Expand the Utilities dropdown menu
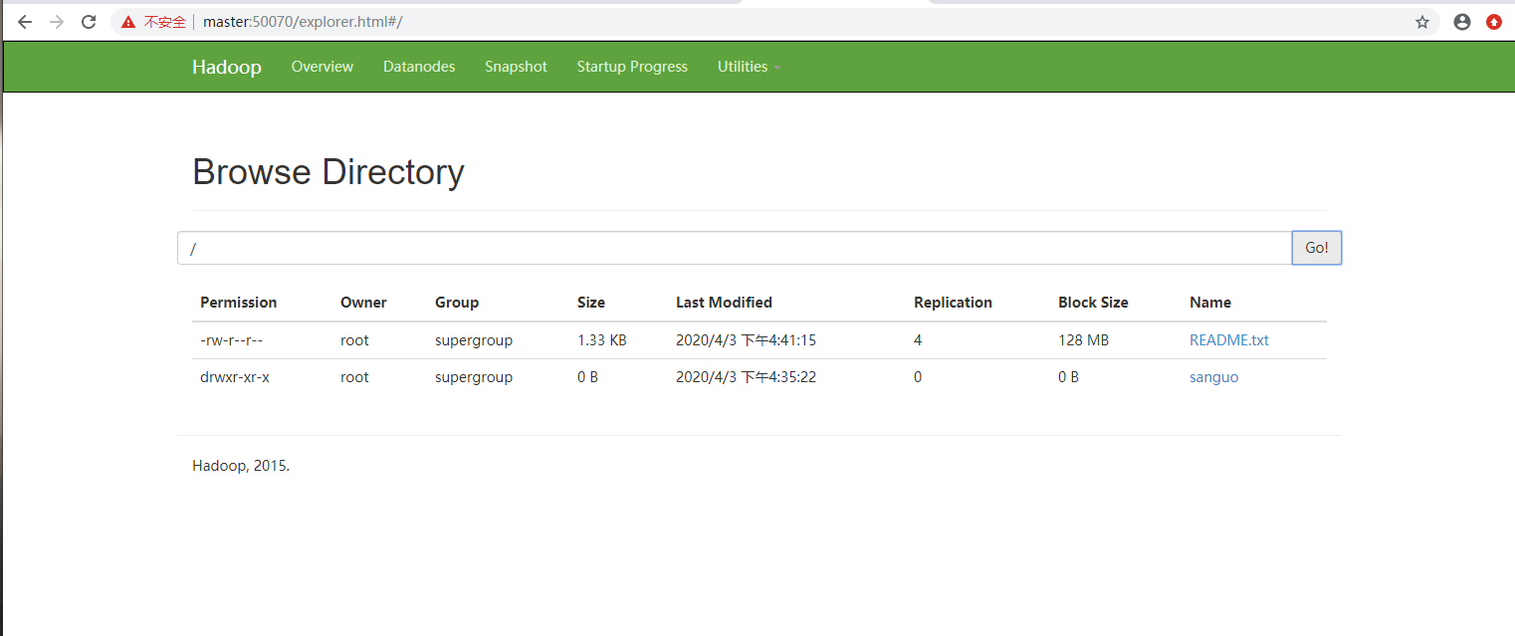Viewport: 1515px width, 636px height. (x=749, y=67)
